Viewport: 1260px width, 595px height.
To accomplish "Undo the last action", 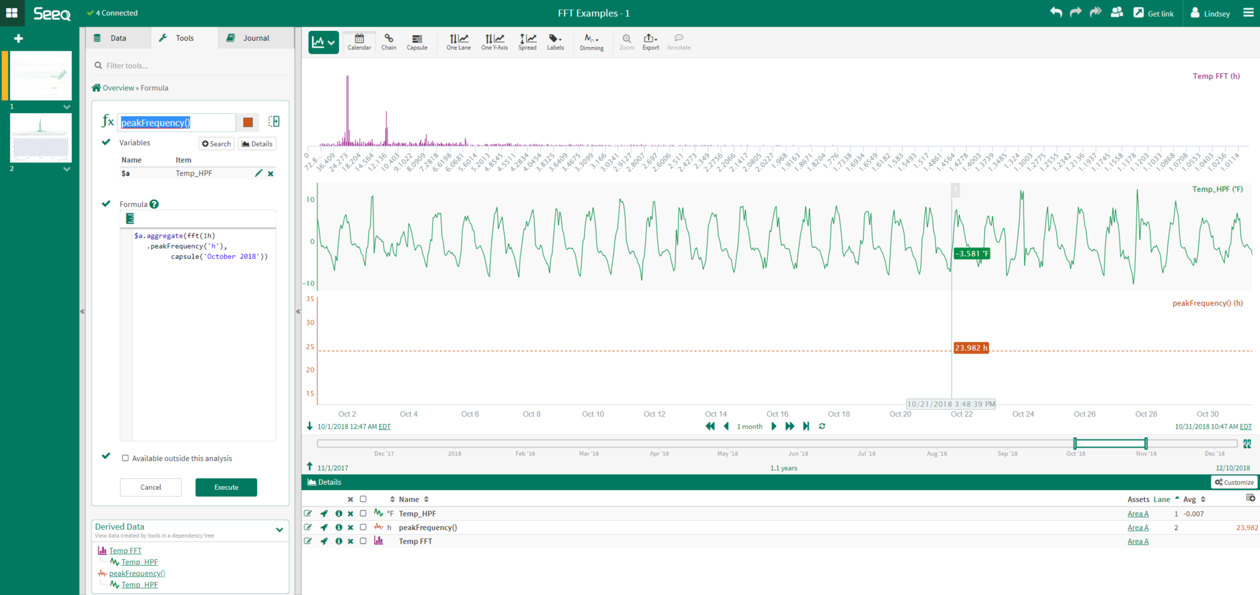I will [x=1056, y=12].
